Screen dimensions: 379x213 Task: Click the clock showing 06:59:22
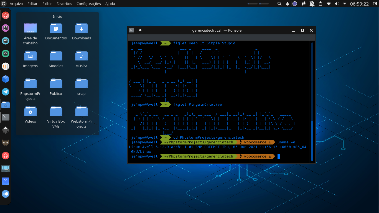point(359,4)
